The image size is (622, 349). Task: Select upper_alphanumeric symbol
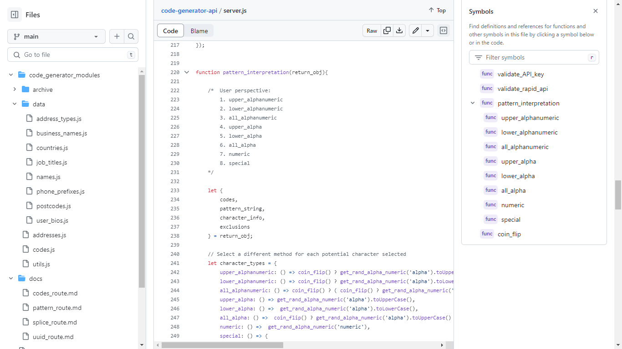click(530, 118)
